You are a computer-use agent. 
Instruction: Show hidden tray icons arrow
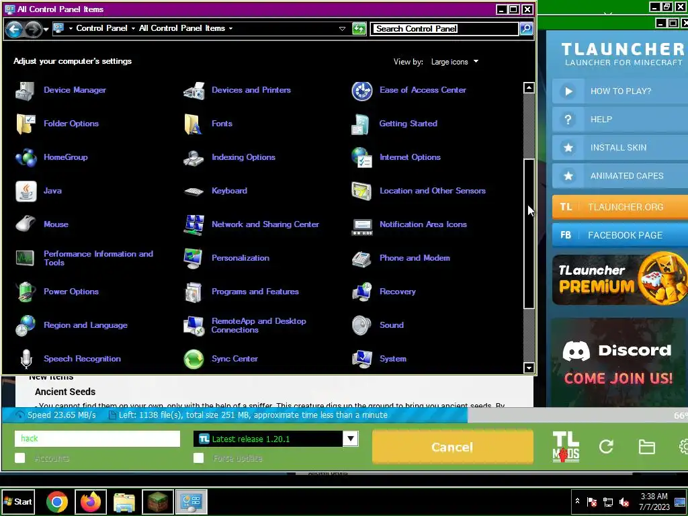577,501
